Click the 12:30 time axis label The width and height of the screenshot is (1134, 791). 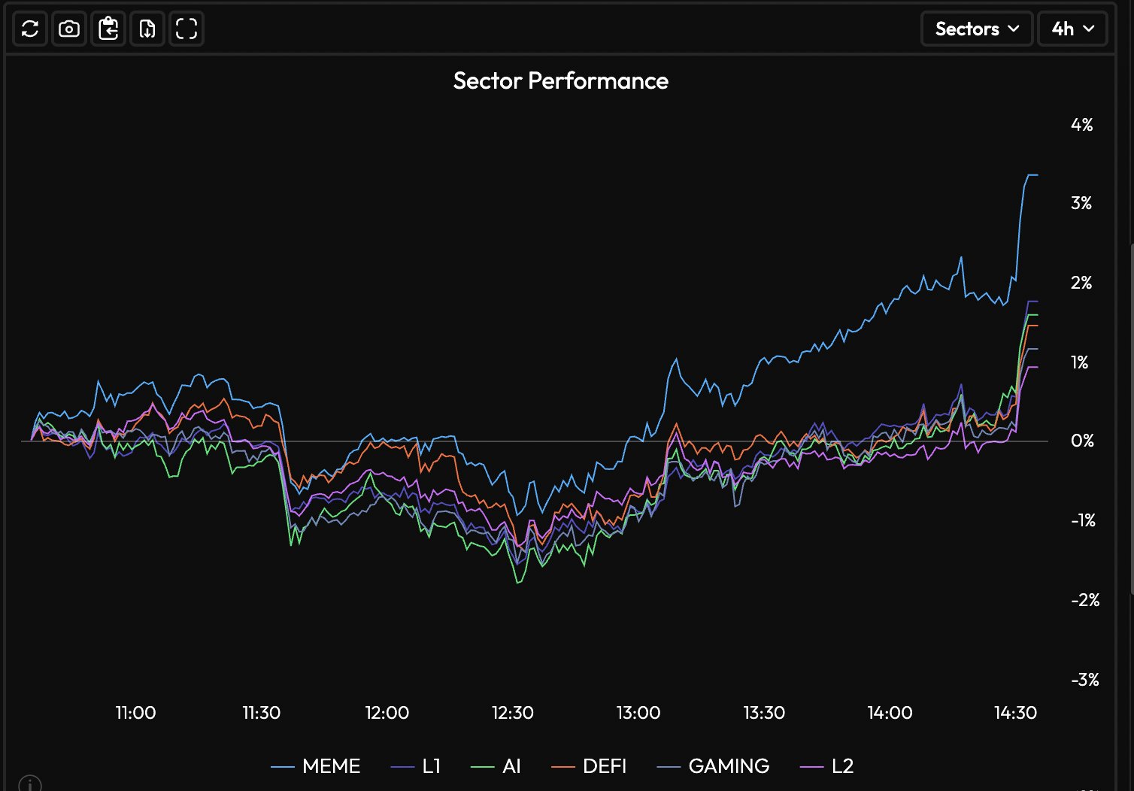(x=513, y=713)
